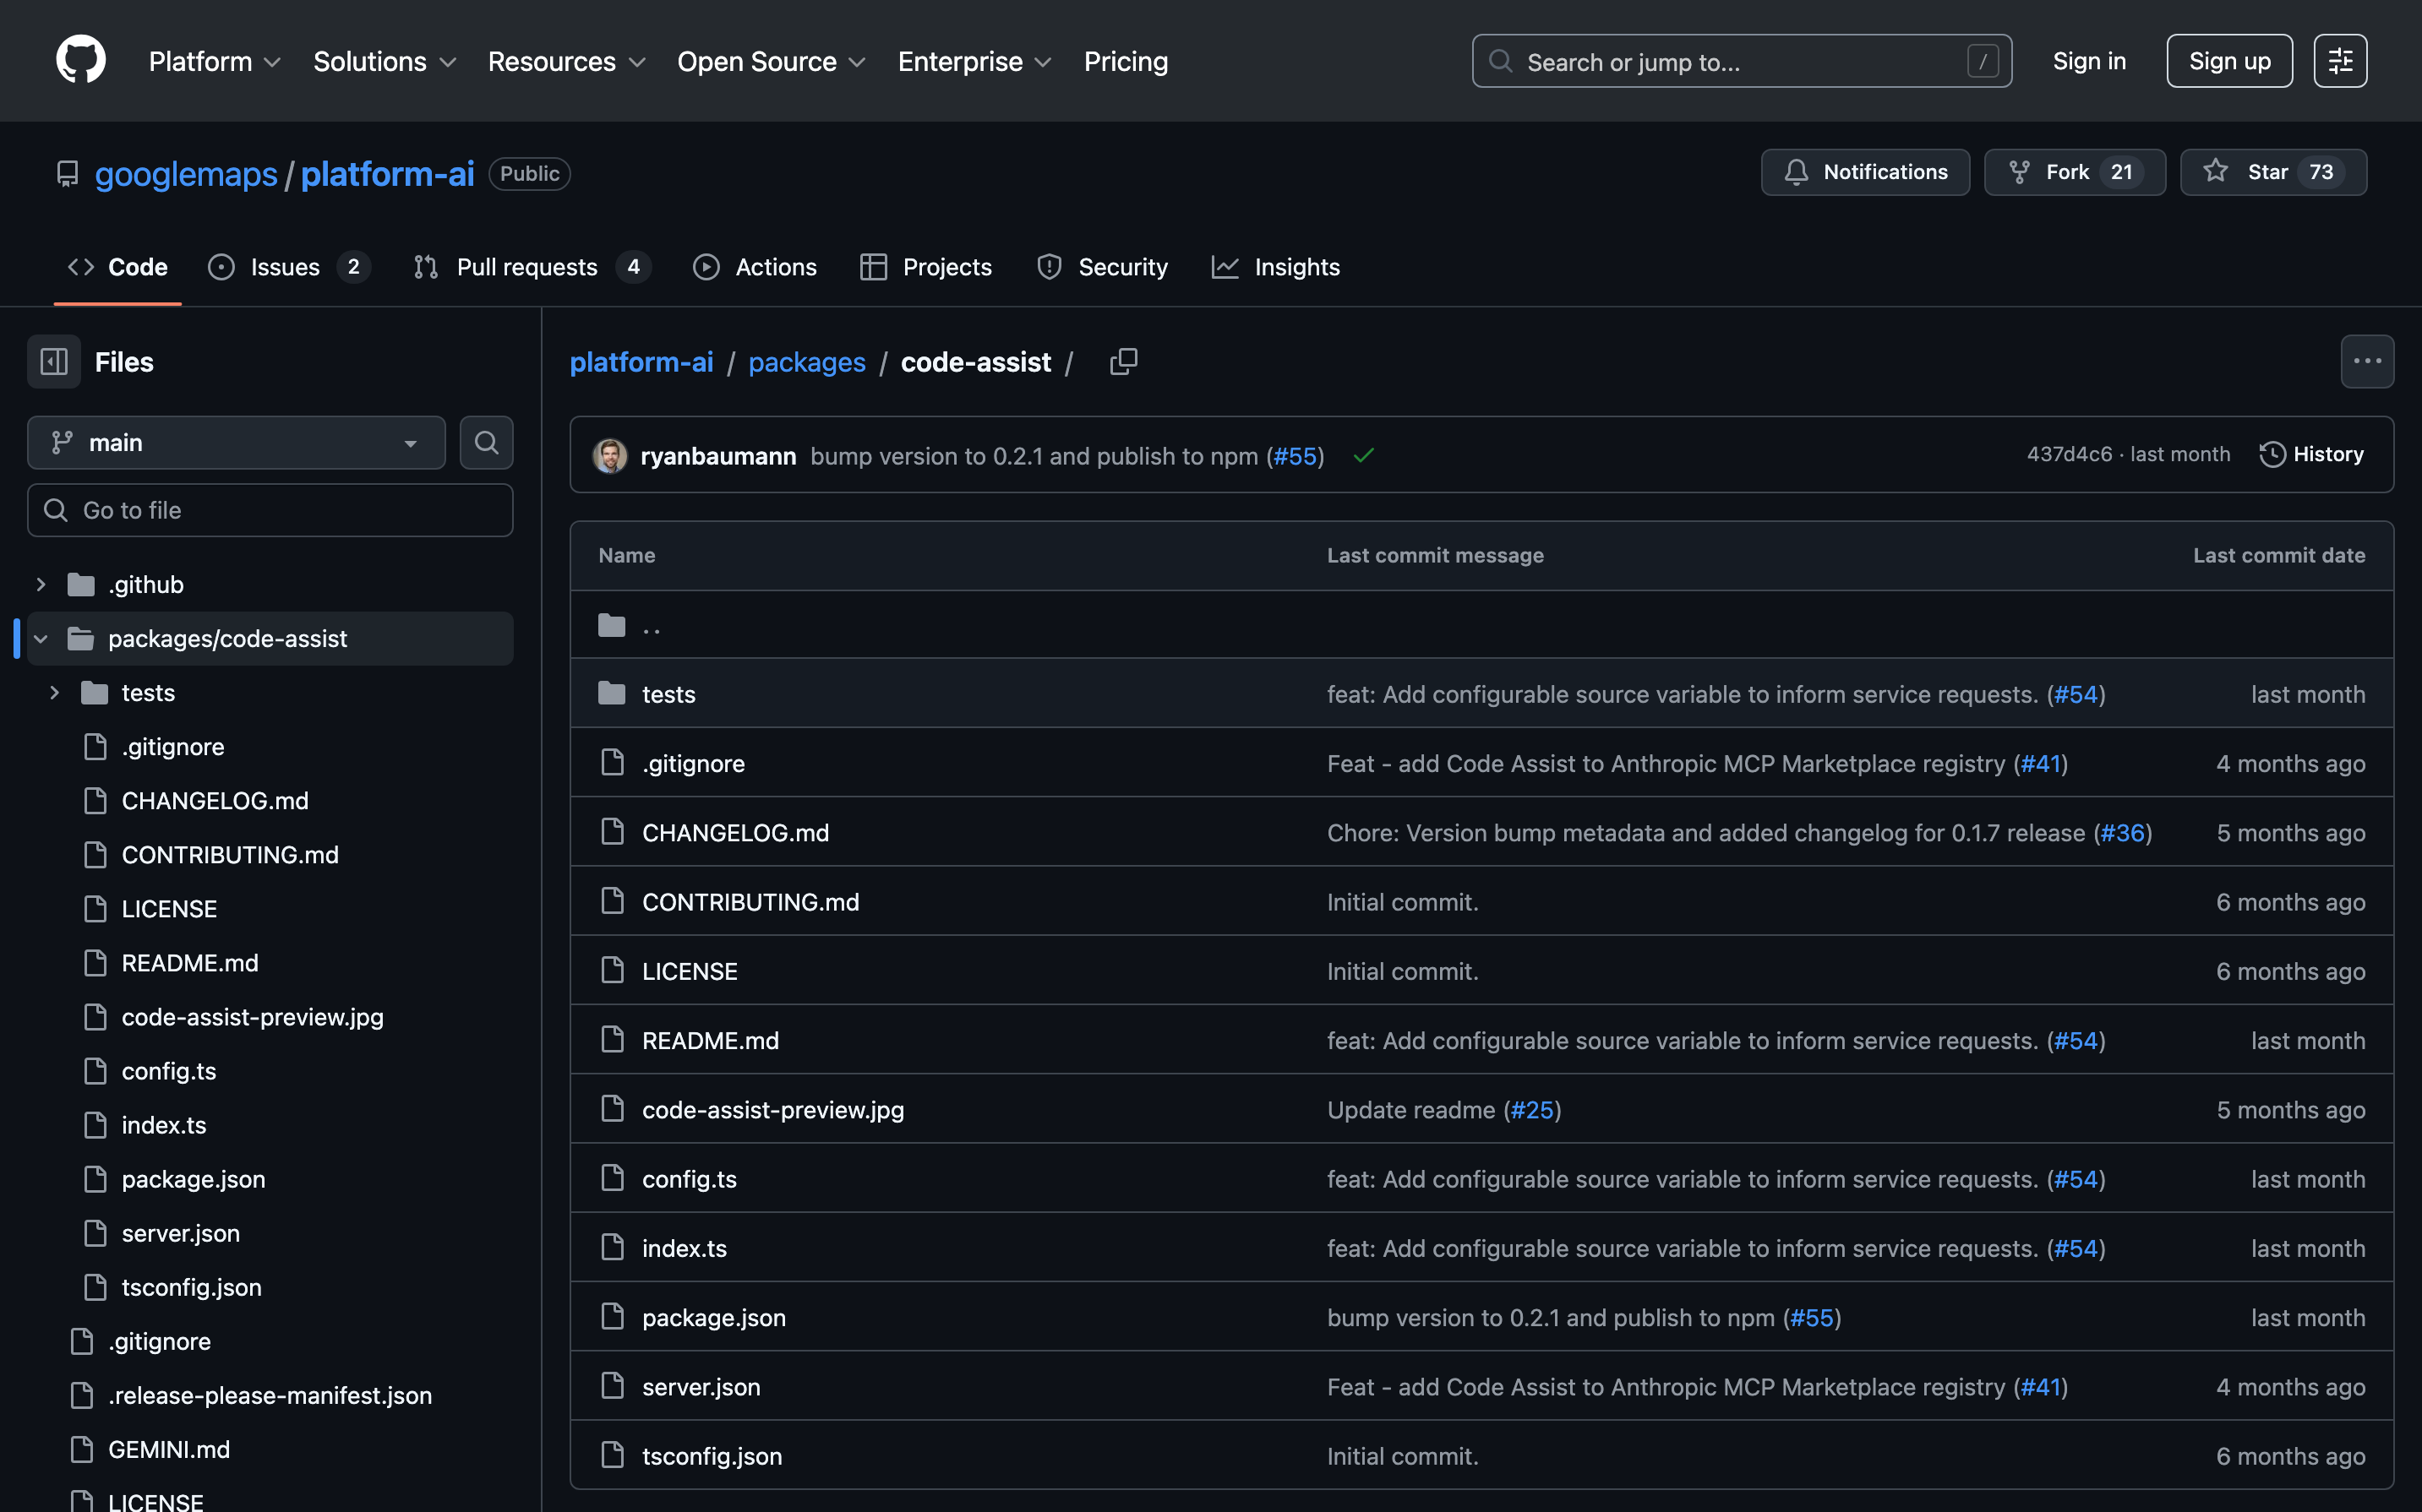Click the green commit status checkmark
The height and width of the screenshot is (1512, 2422).
(x=1362, y=456)
